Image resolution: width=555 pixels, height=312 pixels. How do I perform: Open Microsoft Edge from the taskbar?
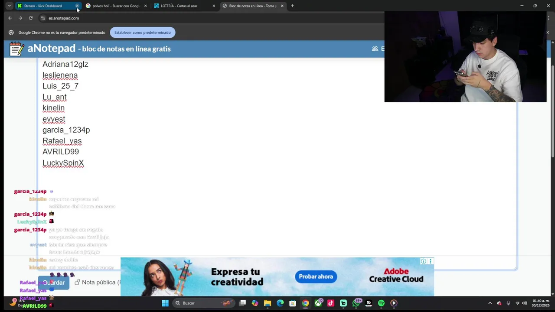click(280, 303)
